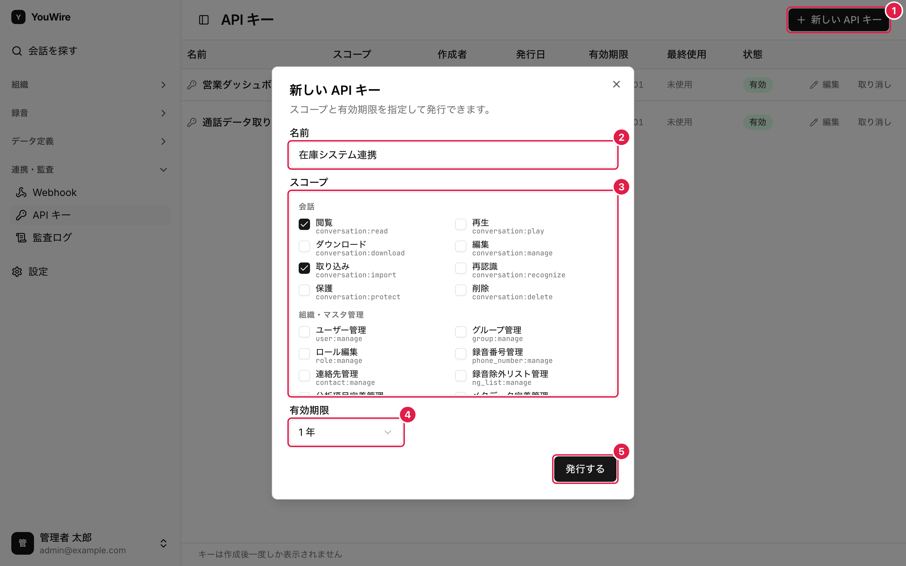906x566 pixels.
Task: Click the key icon in the 通話データ取り row
Action: pos(192,122)
